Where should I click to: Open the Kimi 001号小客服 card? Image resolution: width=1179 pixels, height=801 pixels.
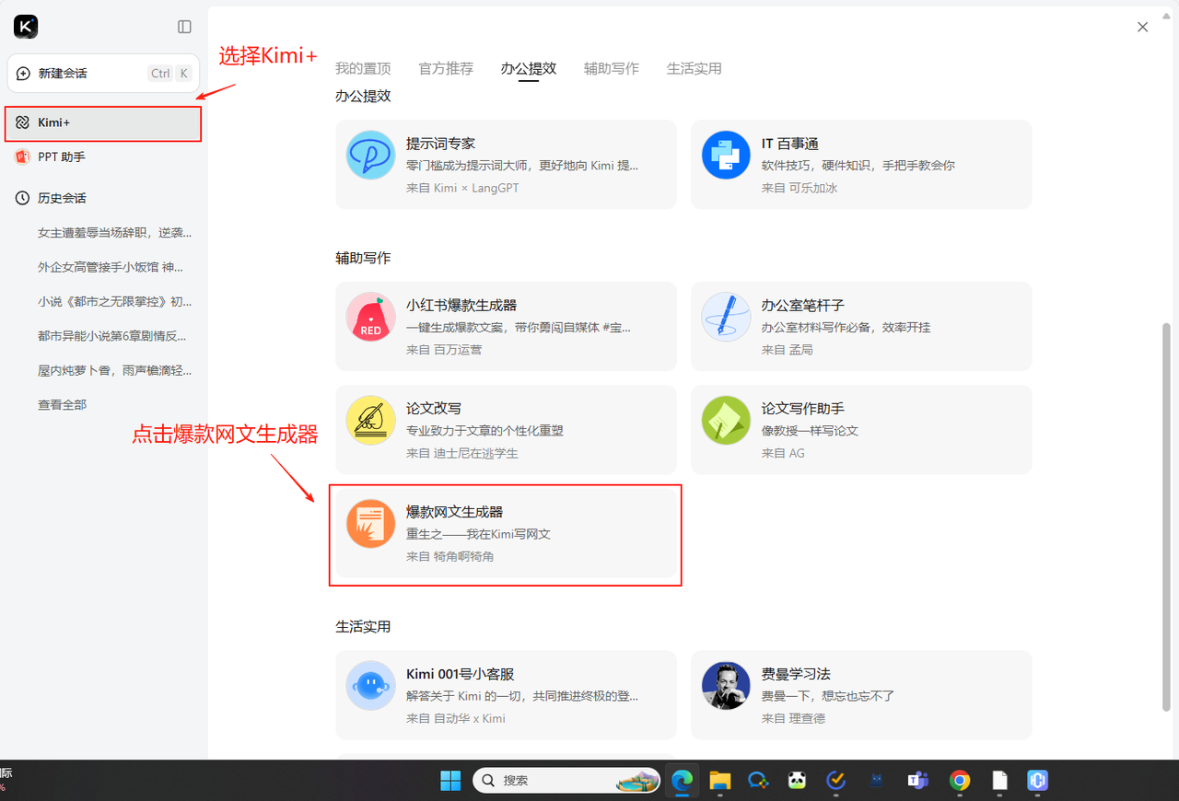click(506, 695)
